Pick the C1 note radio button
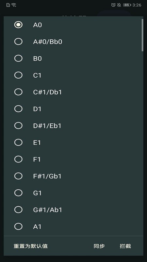The width and height of the screenshot is (147, 262). coord(18,75)
